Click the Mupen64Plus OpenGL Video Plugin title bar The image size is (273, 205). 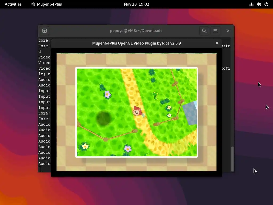click(136, 43)
